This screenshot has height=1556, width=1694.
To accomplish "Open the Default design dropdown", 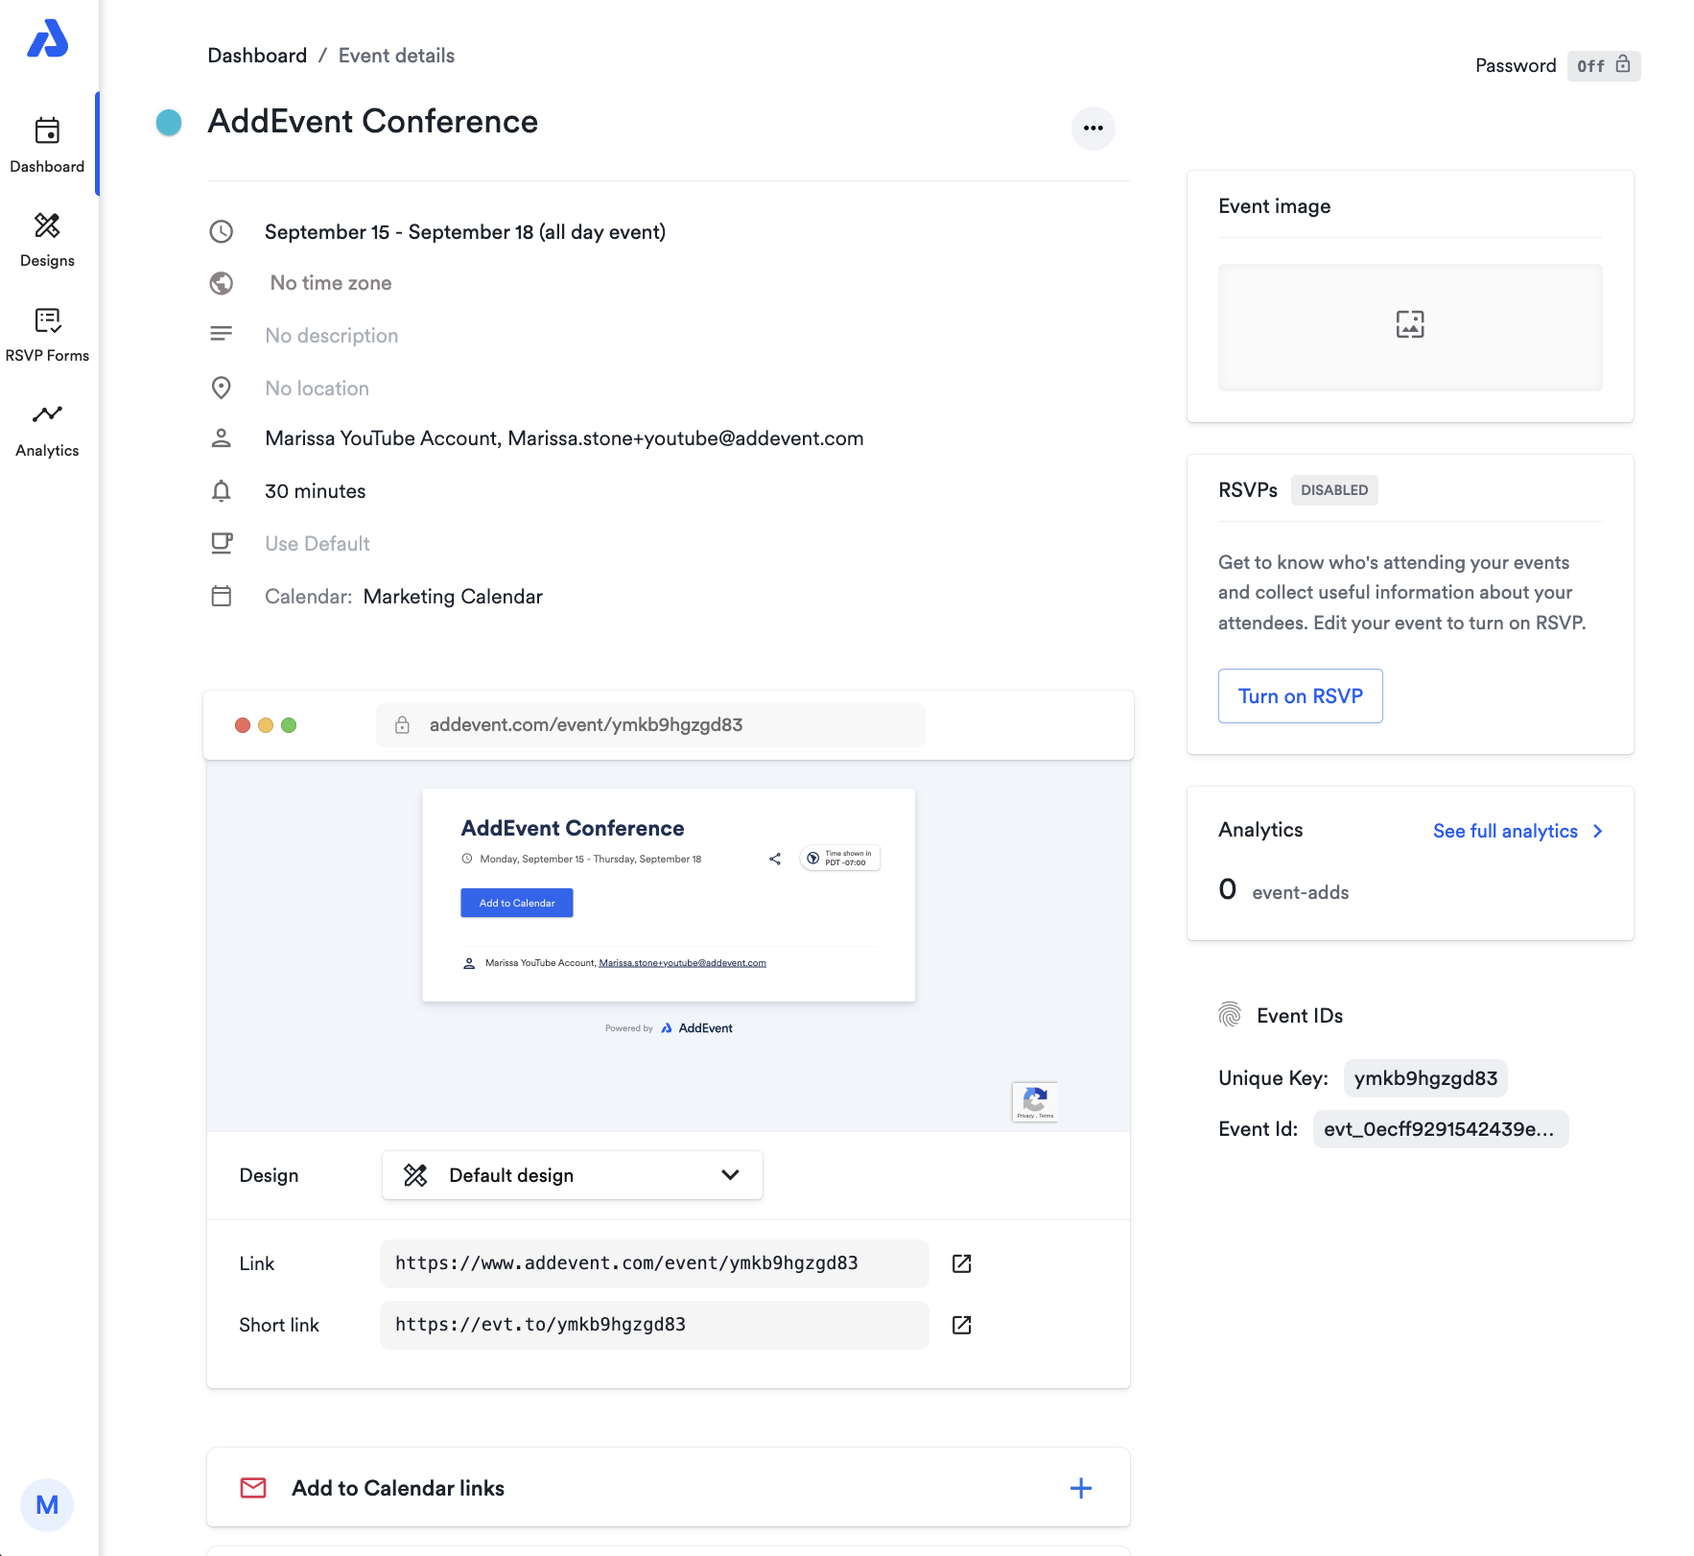I will pyautogui.click(x=572, y=1174).
